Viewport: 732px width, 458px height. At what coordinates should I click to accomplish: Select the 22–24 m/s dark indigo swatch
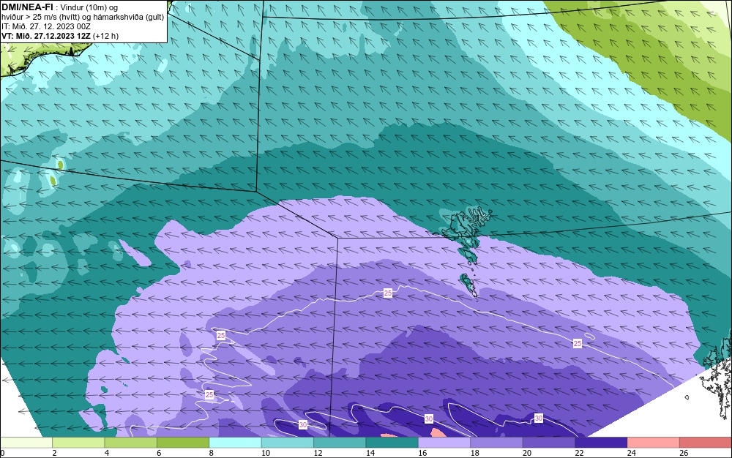coord(601,443)
